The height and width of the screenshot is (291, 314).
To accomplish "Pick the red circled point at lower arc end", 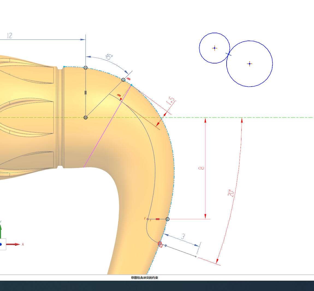I will (x=160, y=243).
